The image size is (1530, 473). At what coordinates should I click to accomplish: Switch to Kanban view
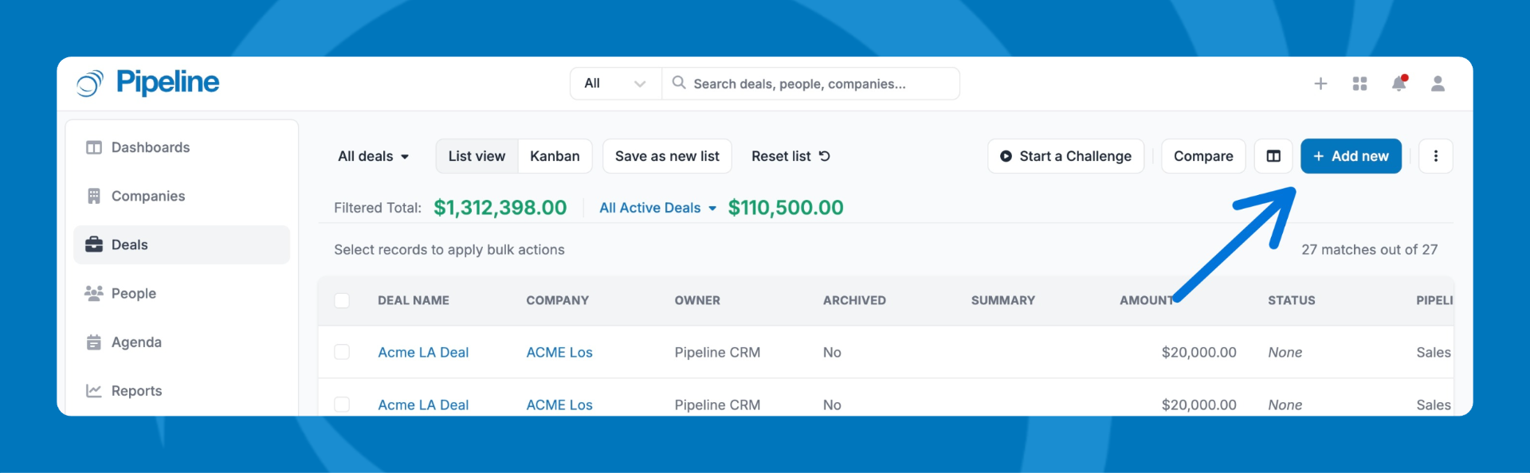555,156
